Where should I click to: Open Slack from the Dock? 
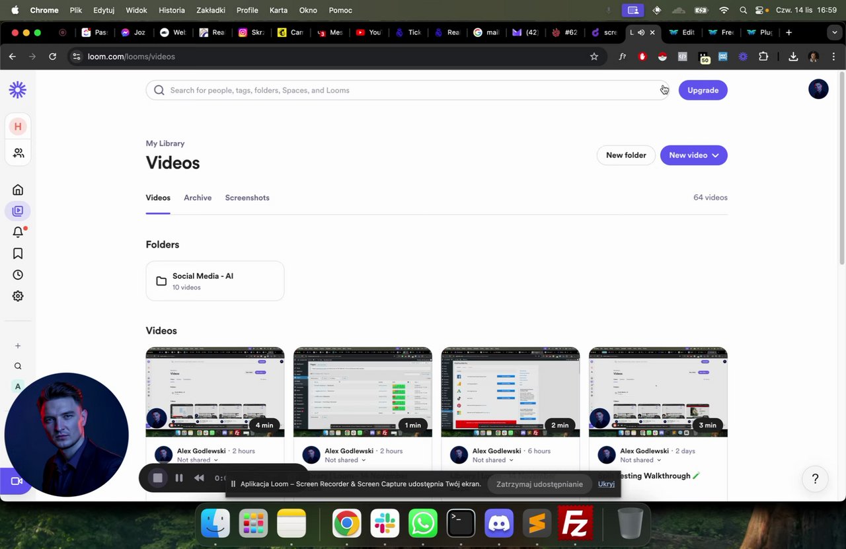[385, 524]
